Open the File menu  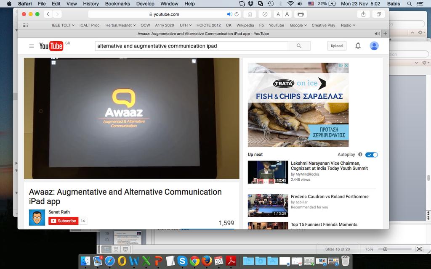(42, 4)
